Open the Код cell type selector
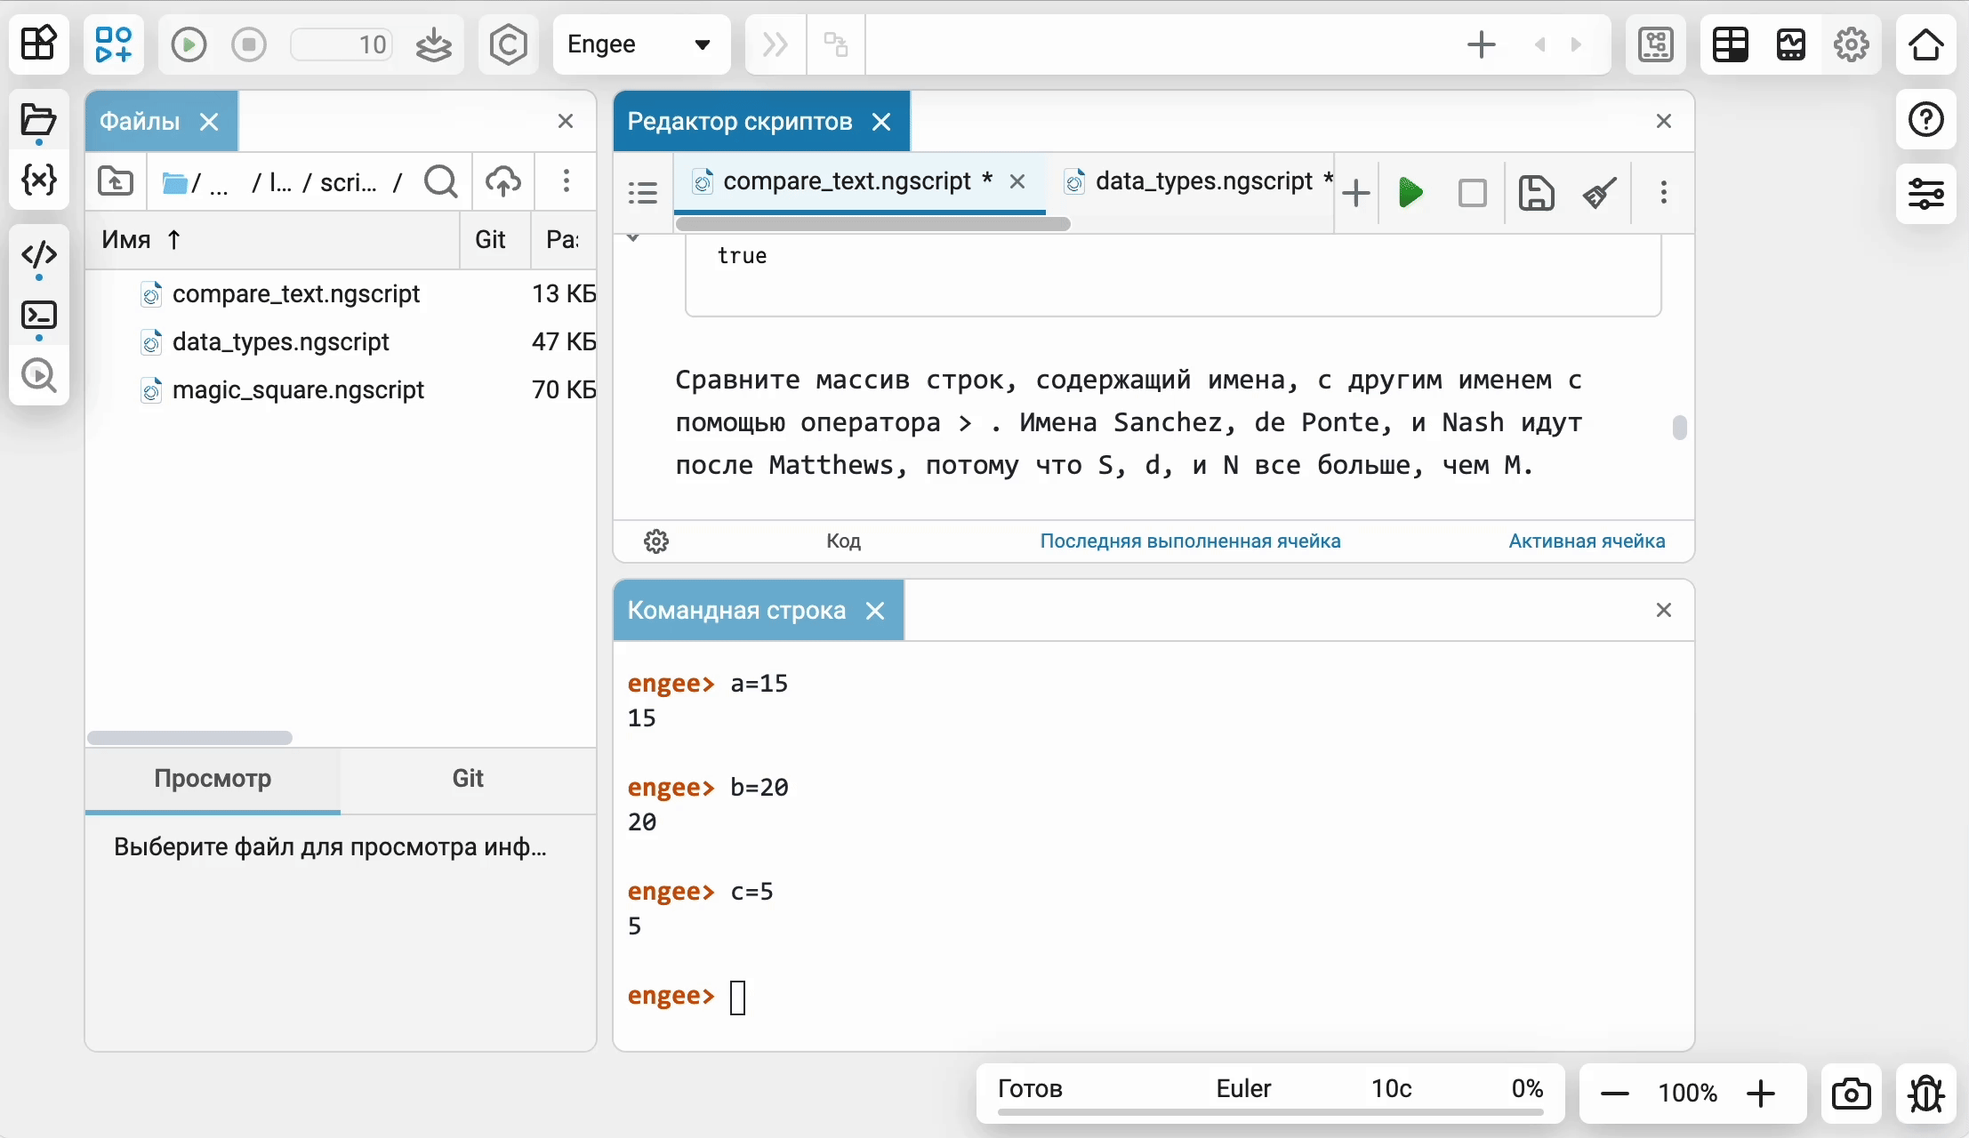The image size is (1969, 1138). tap(843, 541)
